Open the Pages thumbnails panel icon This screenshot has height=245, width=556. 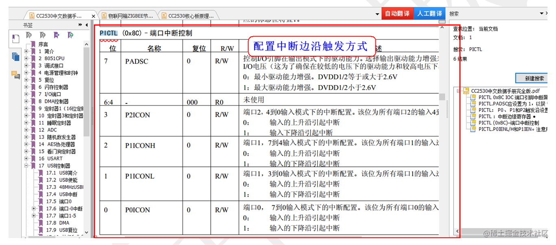pyautogui.click(x=15, y=57)
